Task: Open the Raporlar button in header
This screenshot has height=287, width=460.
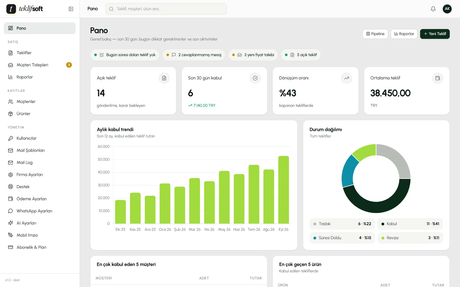Action: [x=404, y=34]
